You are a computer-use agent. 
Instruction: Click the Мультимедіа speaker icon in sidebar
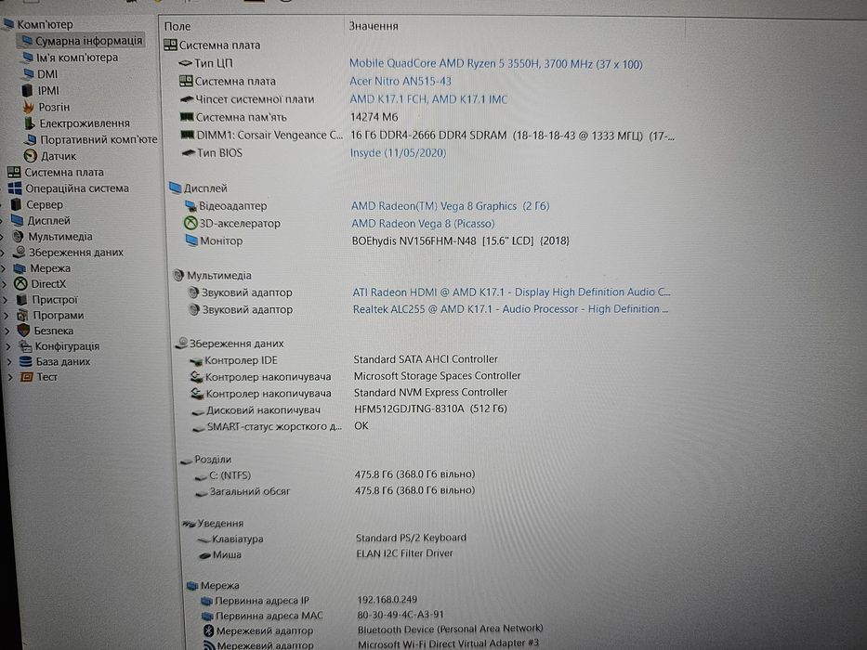tap(19, 237)
